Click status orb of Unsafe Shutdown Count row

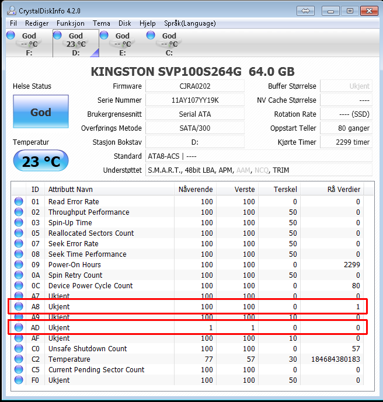click(x=19, y=349)
